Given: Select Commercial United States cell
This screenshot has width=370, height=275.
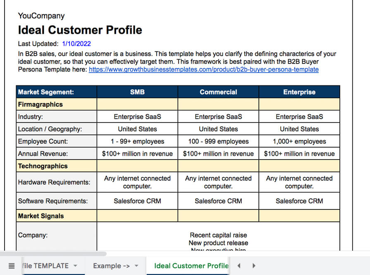Looking at the screenshot, I should pyautogui.click(x=218, y=129).
